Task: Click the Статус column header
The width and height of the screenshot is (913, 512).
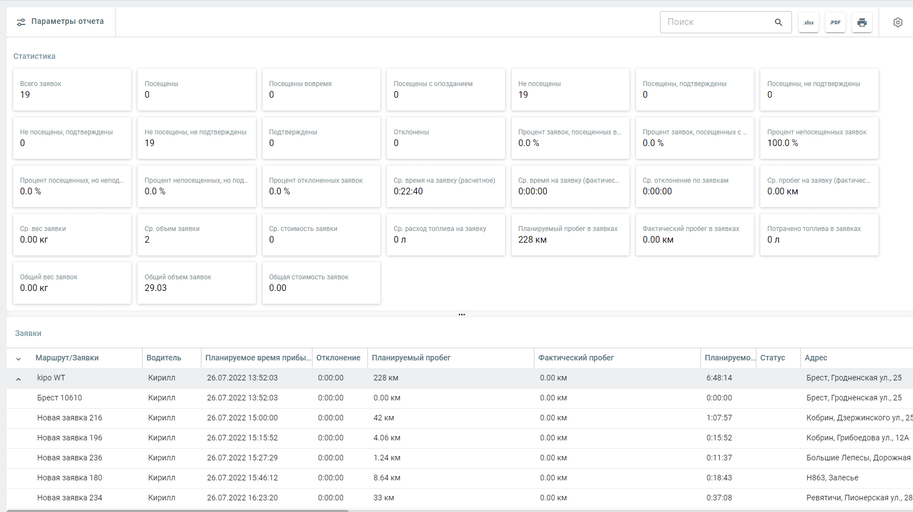Action: (x=773, y=358)
